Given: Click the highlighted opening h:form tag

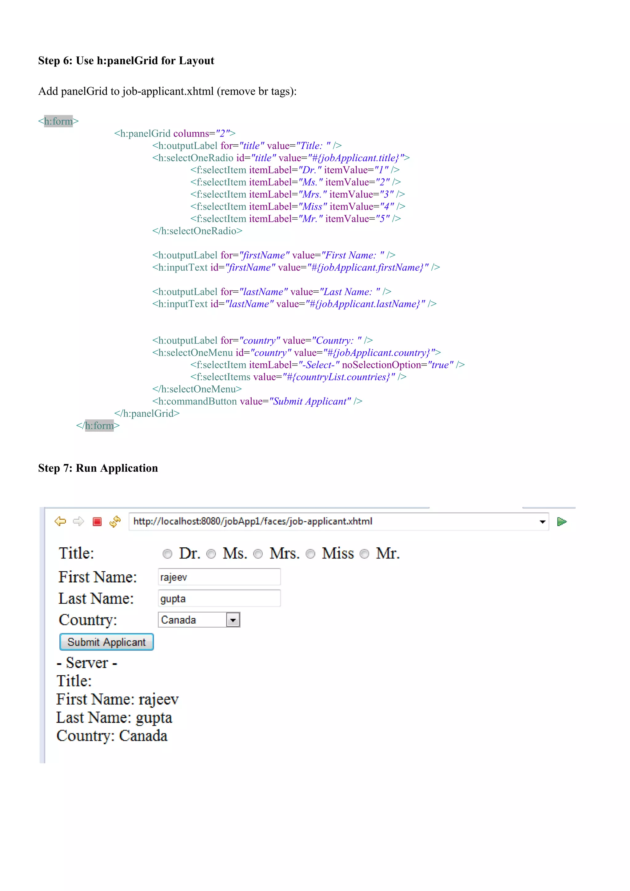Looking at the screenshot, I should pyautogui.click(x=58, y=121).
